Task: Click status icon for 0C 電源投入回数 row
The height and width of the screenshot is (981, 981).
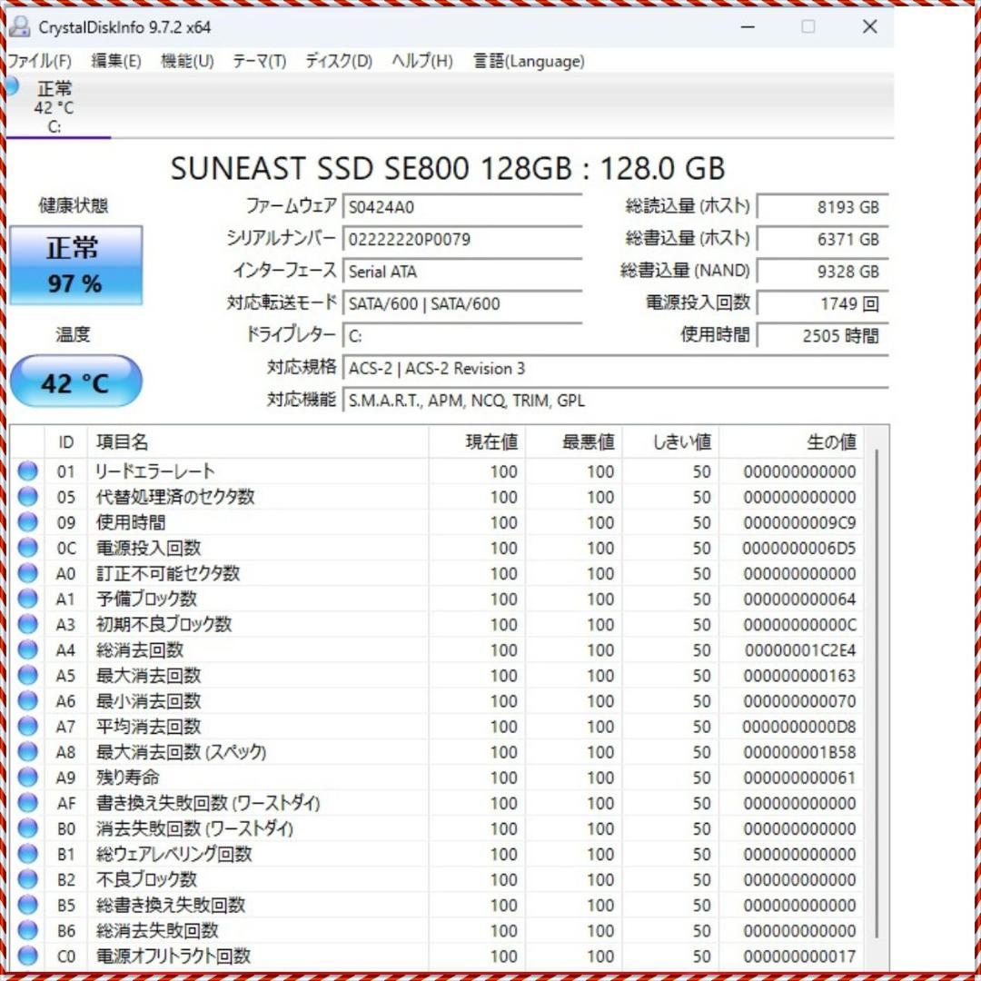Action: 27,548
